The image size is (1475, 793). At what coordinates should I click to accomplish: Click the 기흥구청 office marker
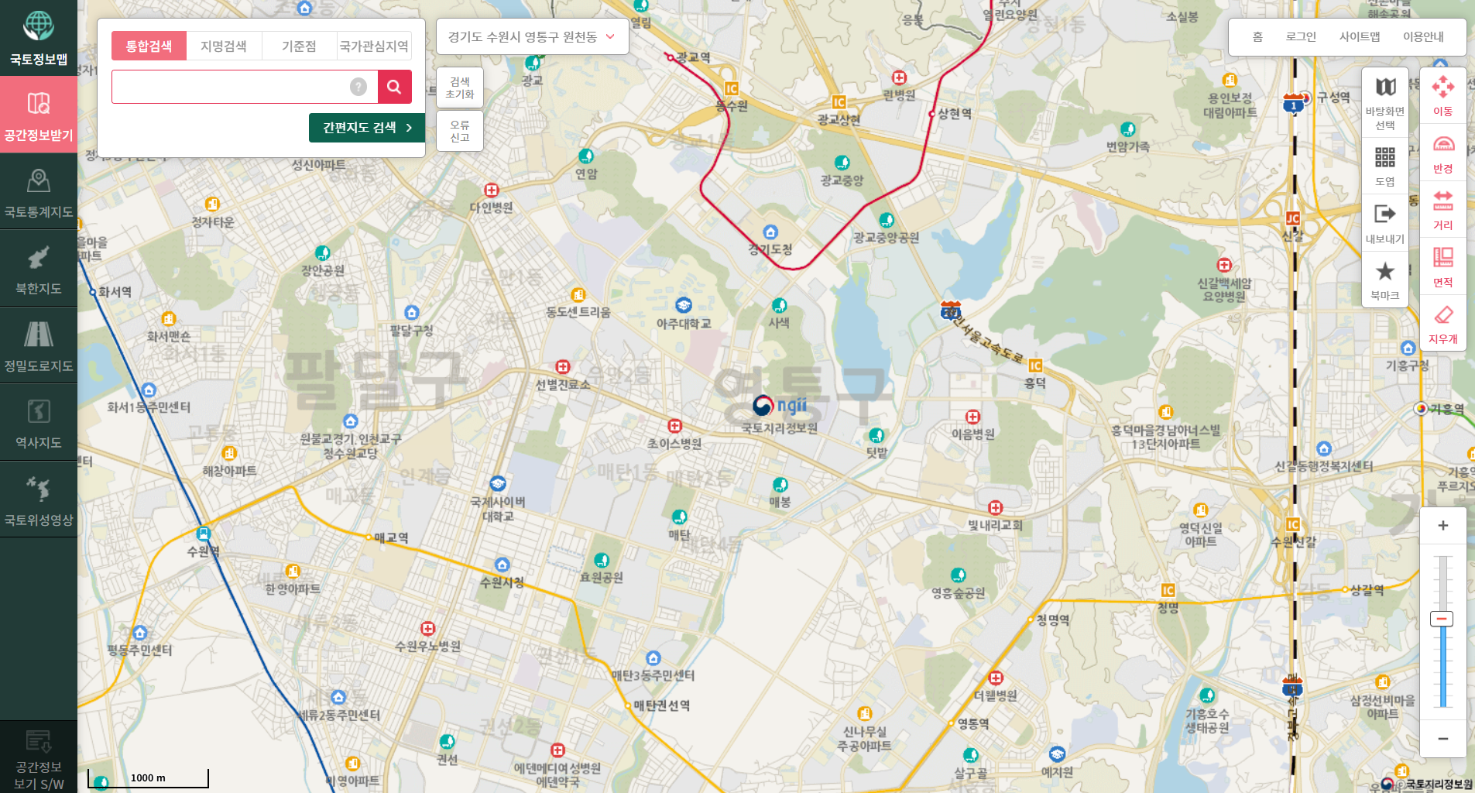[1408, 348]
